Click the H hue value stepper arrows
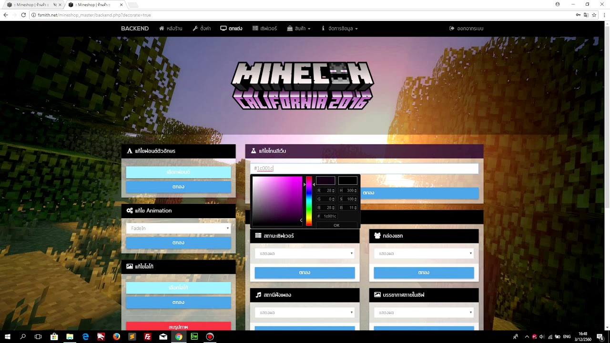610x343 pixels. [x=356, y=191]
